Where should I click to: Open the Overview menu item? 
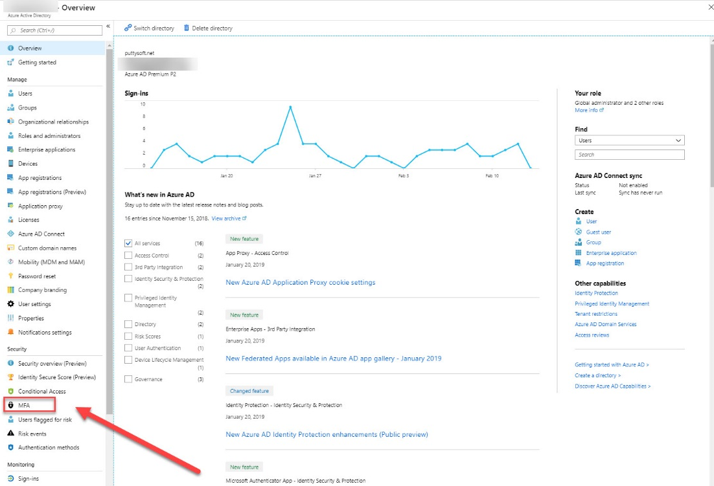52,48
